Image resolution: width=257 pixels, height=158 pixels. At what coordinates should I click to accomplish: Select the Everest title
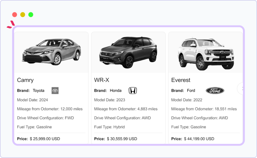pyautogui.click(x=181, y=80)
